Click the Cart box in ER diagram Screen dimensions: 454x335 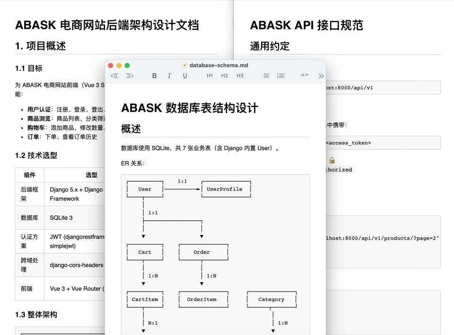145,252
